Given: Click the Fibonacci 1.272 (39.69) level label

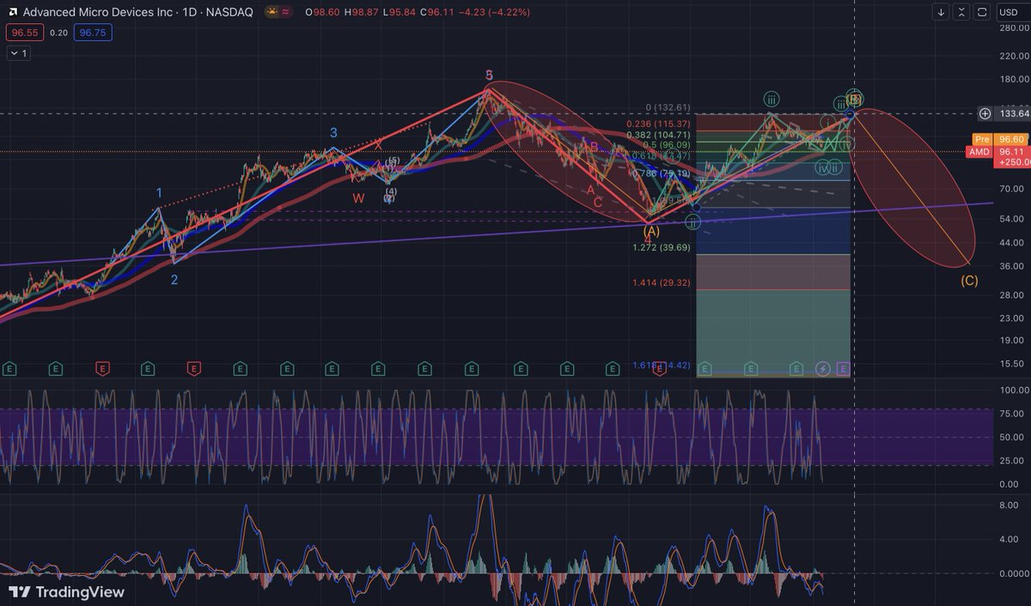Looking at the screenshot, I should [x=662, y=247].
